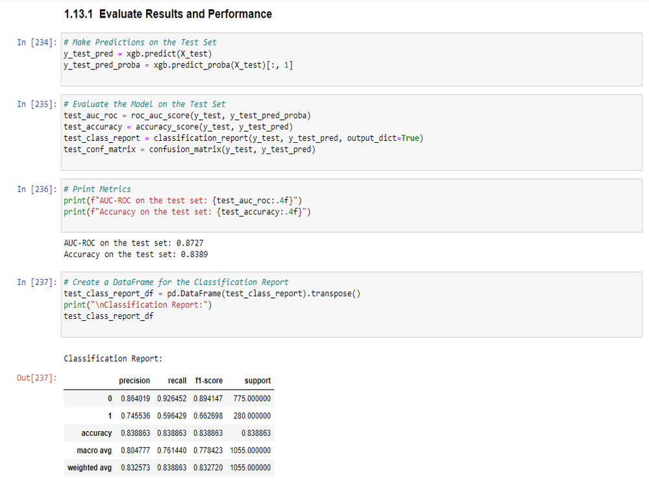
Task: Click the test_auc_roc roc_auc_score line
Action: click(x=187, y=116)
